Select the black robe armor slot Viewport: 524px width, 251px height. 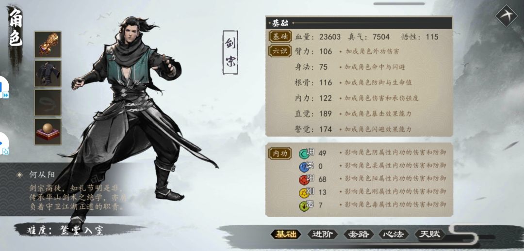tap(48, 74)
